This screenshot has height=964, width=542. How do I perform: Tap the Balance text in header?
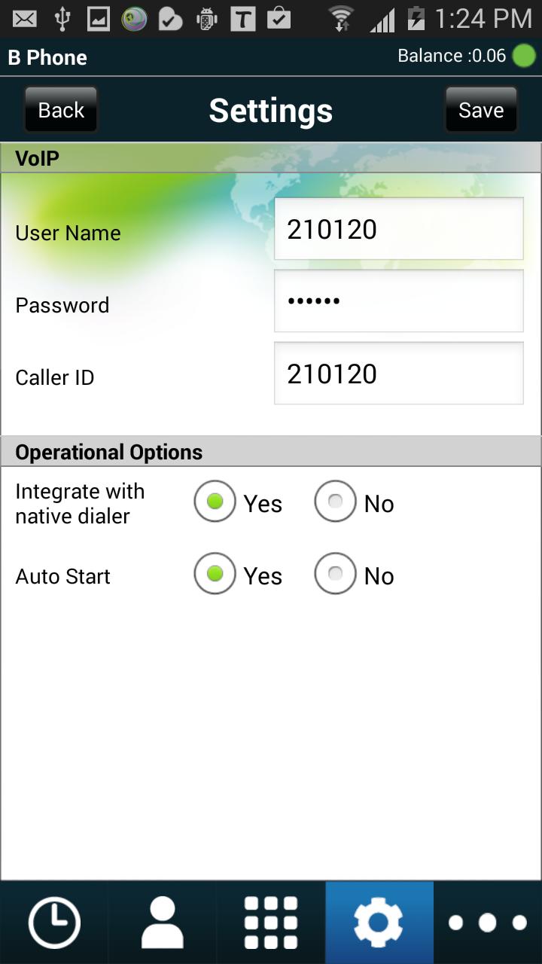(451, 56)
